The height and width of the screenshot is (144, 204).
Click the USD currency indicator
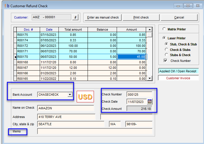pyautogui.click(x=85, y=97)
